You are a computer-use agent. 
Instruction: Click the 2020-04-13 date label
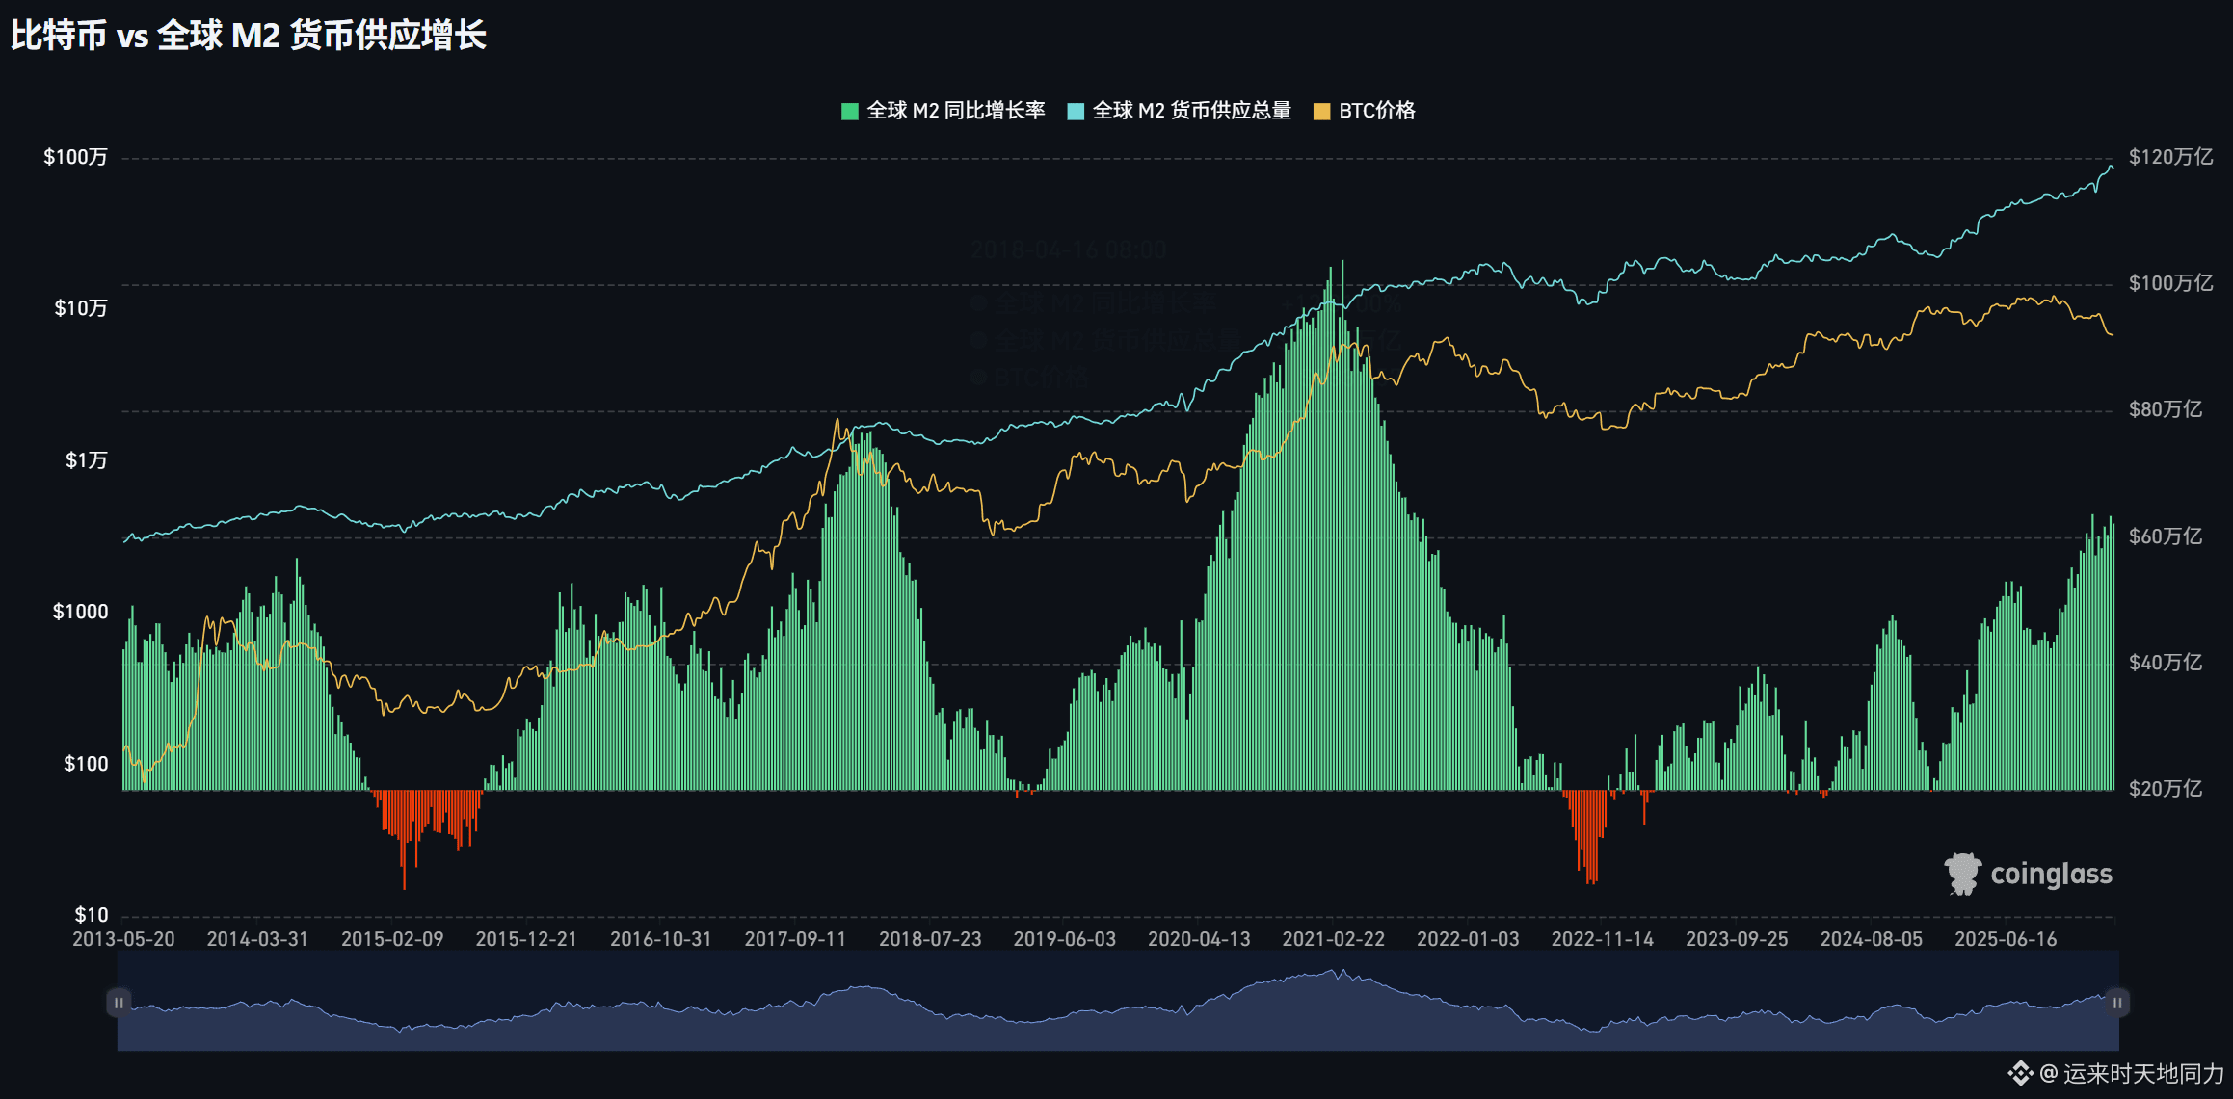[x=1199, y=939]
